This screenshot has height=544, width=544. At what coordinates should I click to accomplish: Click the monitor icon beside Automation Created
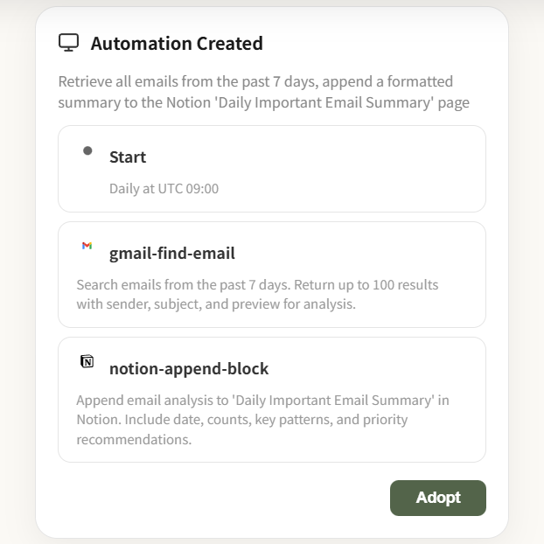pyautogui.click(x=68, y=42)
